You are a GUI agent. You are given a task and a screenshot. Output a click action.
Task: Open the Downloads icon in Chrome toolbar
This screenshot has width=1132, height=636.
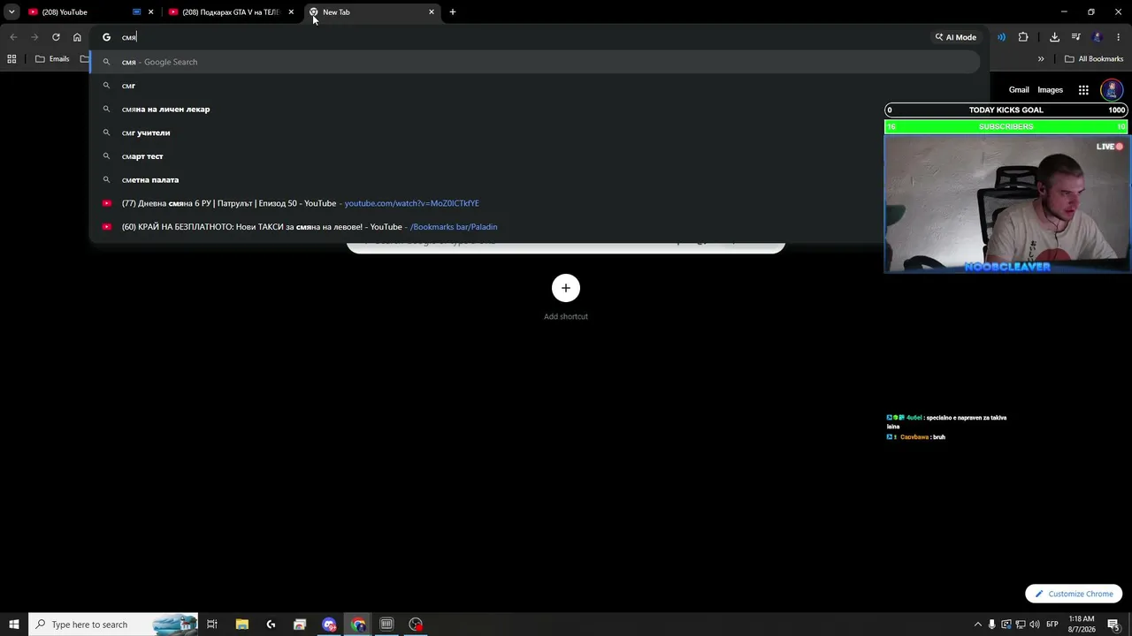(1054, 37)
